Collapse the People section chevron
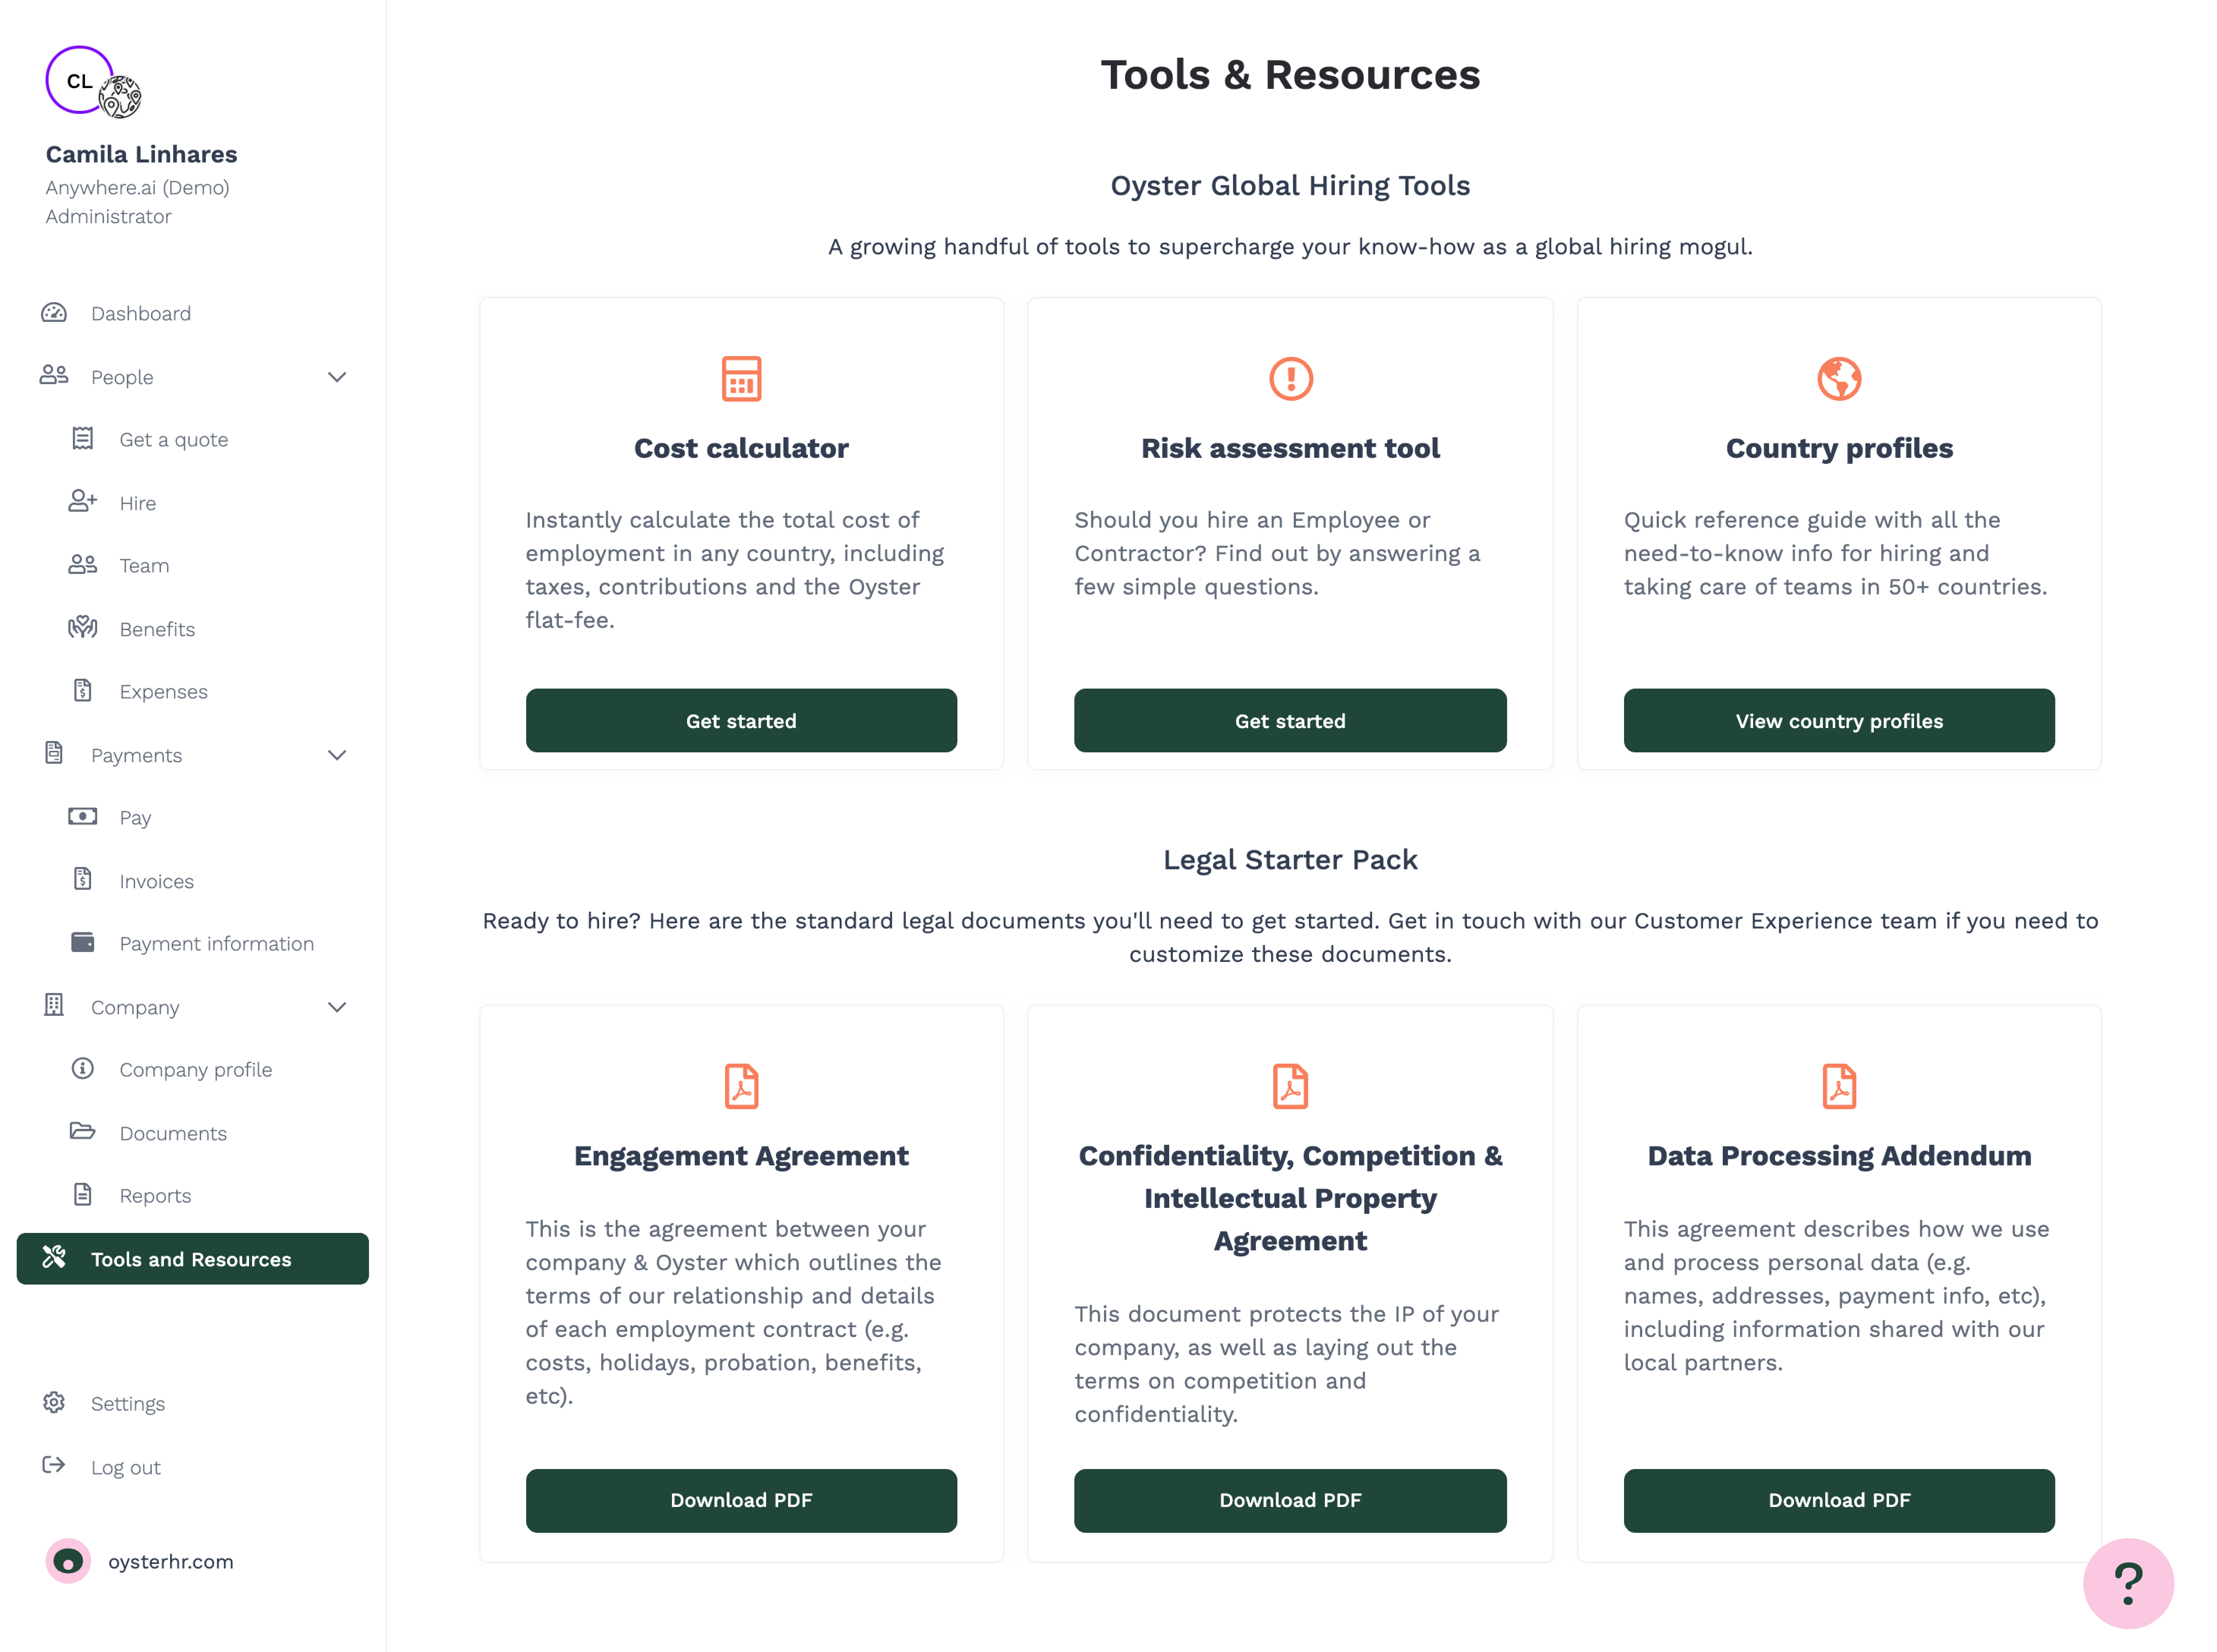This screenshot has height=1652, width=2217. (337, 377)
